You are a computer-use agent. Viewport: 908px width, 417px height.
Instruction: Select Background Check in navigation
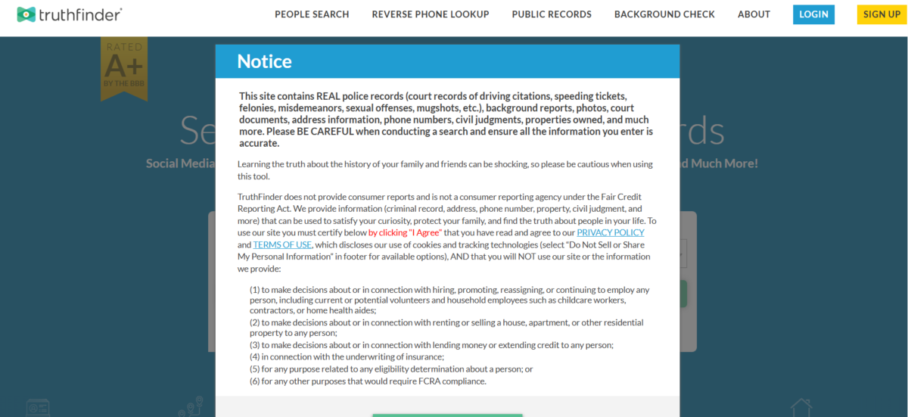664,14
